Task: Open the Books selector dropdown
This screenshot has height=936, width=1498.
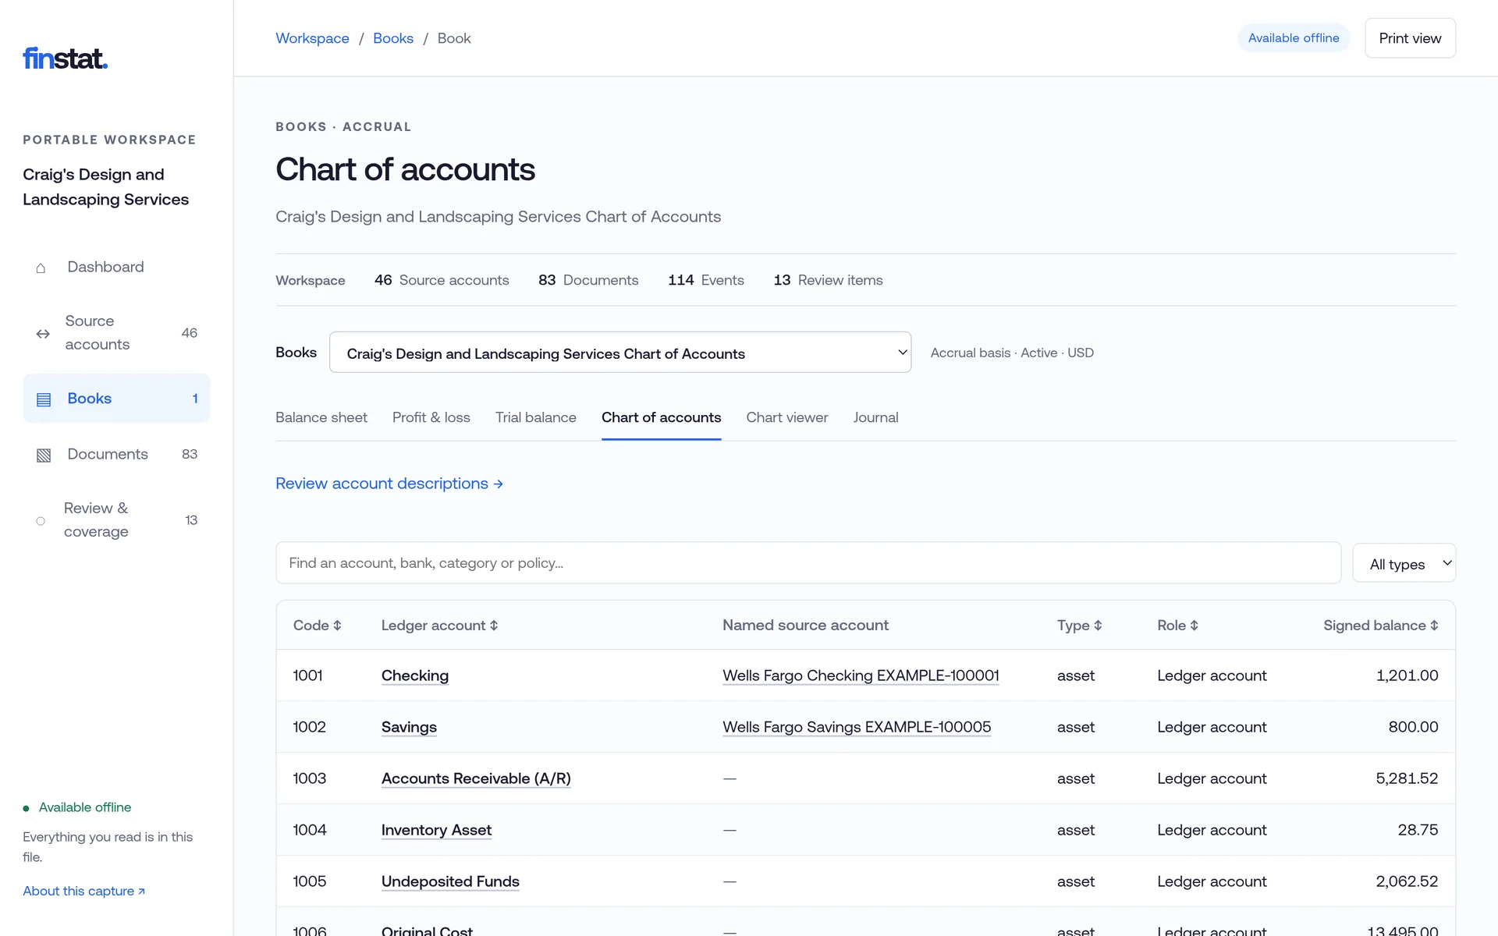Action: point(620,353)
